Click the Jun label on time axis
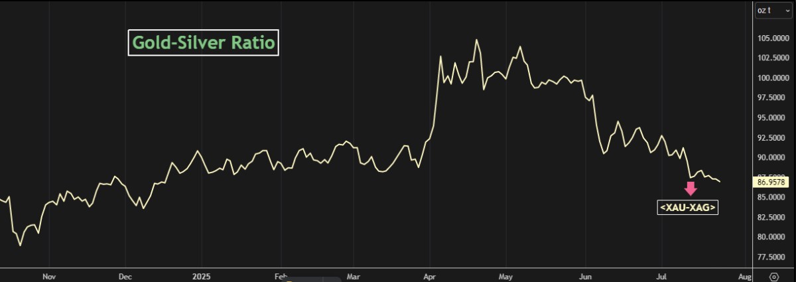Viewport: 796px width, 282px height. 585,275
